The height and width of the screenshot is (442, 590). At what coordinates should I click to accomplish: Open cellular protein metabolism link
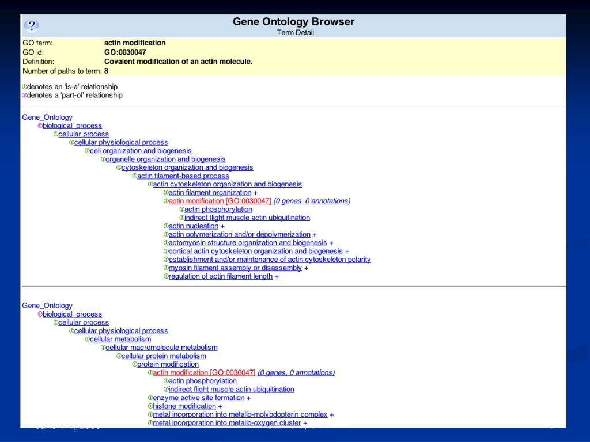(x=164, y=356)
